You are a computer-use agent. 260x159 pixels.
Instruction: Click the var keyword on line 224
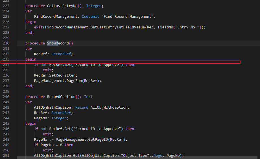29,11
